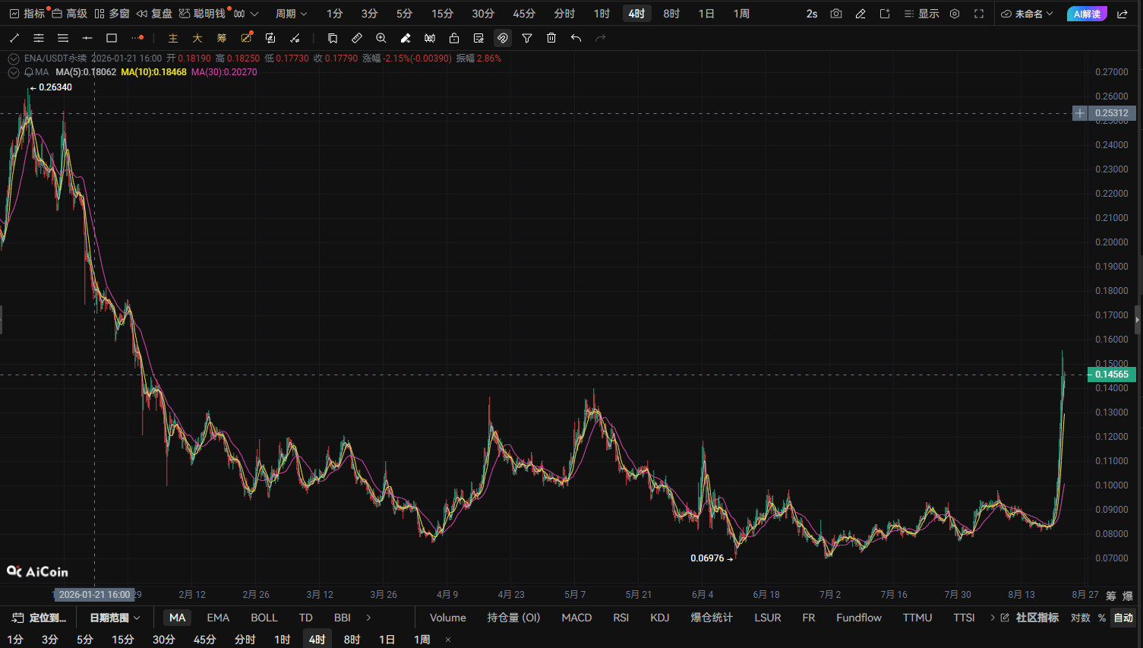Toggle the Volume indicator
This screenshot has height=648, width=1143.
coord(448,618)
